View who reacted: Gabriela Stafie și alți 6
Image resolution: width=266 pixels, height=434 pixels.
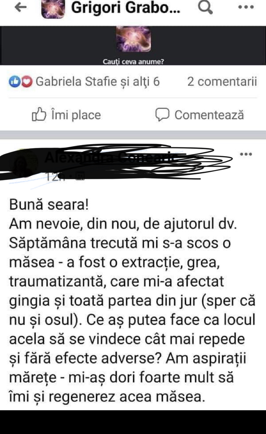point(98,82)
